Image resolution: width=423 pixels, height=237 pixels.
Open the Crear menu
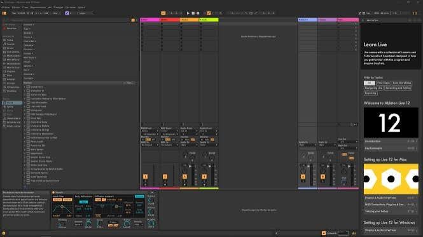[25, 8]
